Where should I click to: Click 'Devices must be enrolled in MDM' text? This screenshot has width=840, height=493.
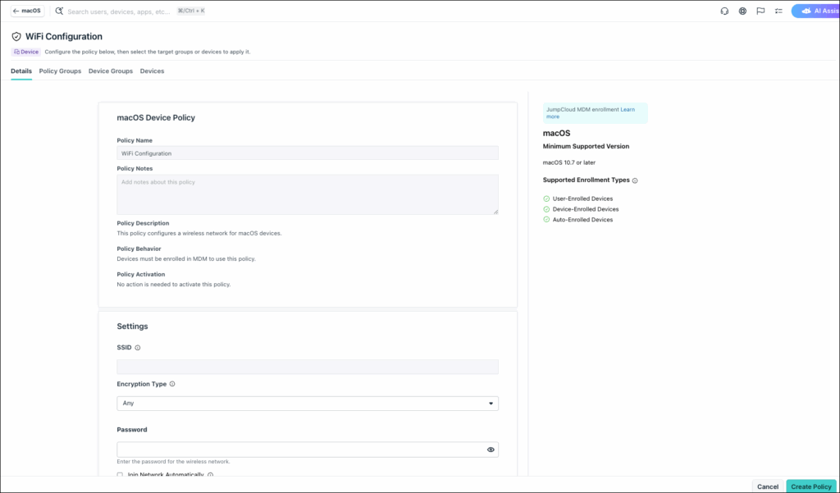click(x=186, y=259)
